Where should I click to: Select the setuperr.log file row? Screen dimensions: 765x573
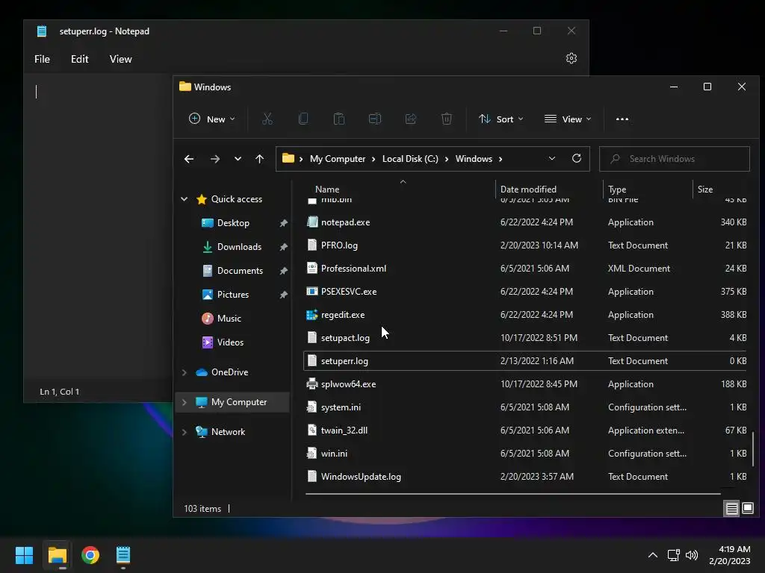click(x=525, y=361)
